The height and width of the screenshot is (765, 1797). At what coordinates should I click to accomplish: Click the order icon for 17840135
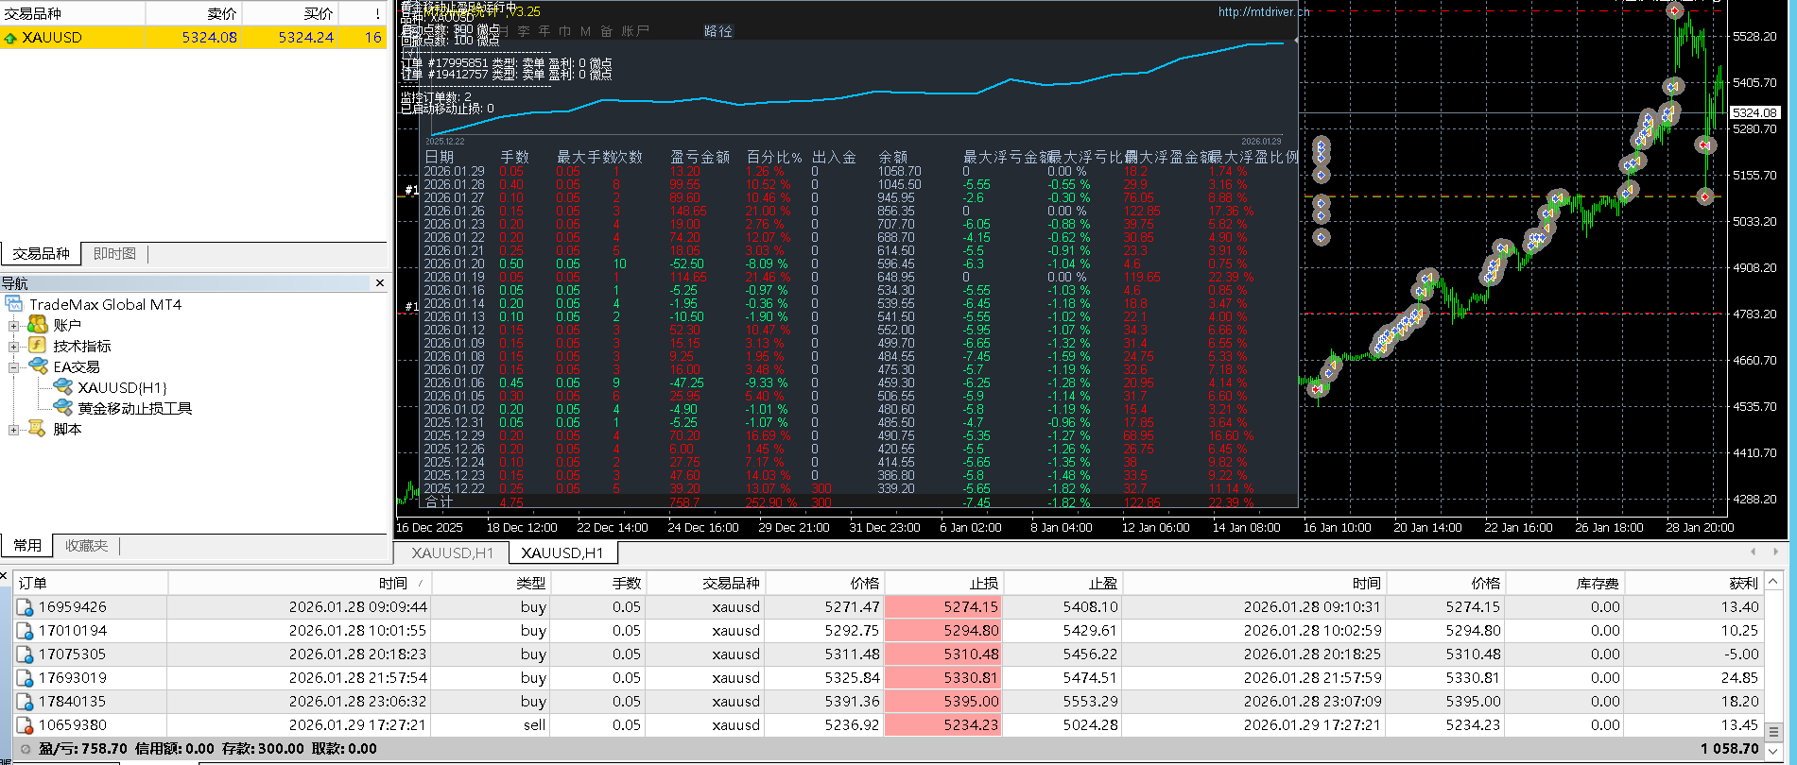coord(26,702)
